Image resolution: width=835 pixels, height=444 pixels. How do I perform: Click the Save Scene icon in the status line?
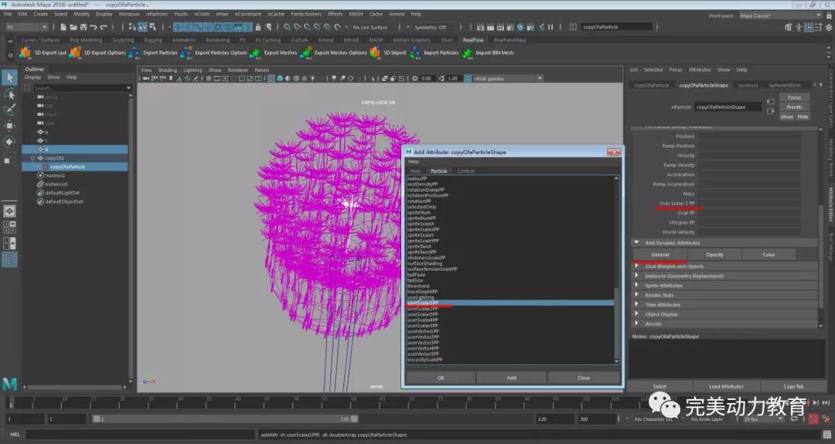coord(84,27)
